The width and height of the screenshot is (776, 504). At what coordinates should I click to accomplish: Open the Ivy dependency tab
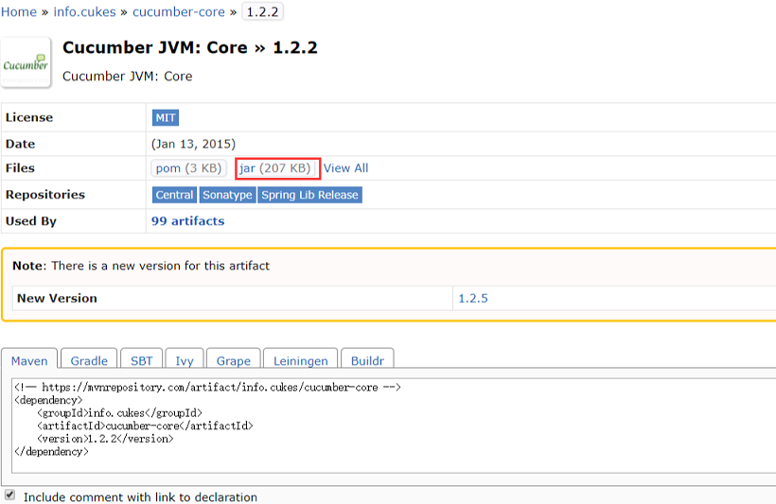183,360
